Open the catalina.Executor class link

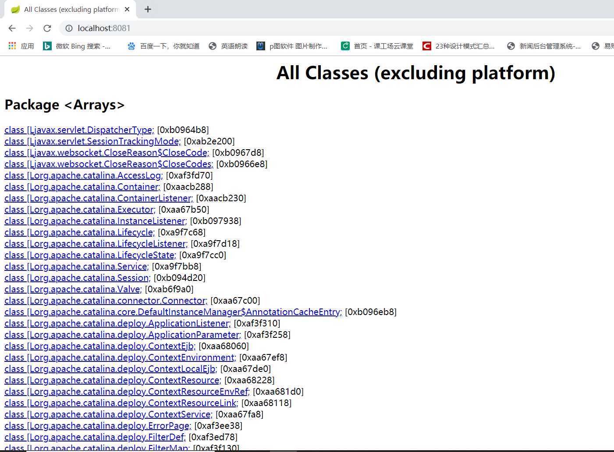(80, 210)
